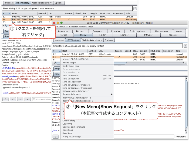
Task: Open Options tab in back window
Action: [59, 3]
